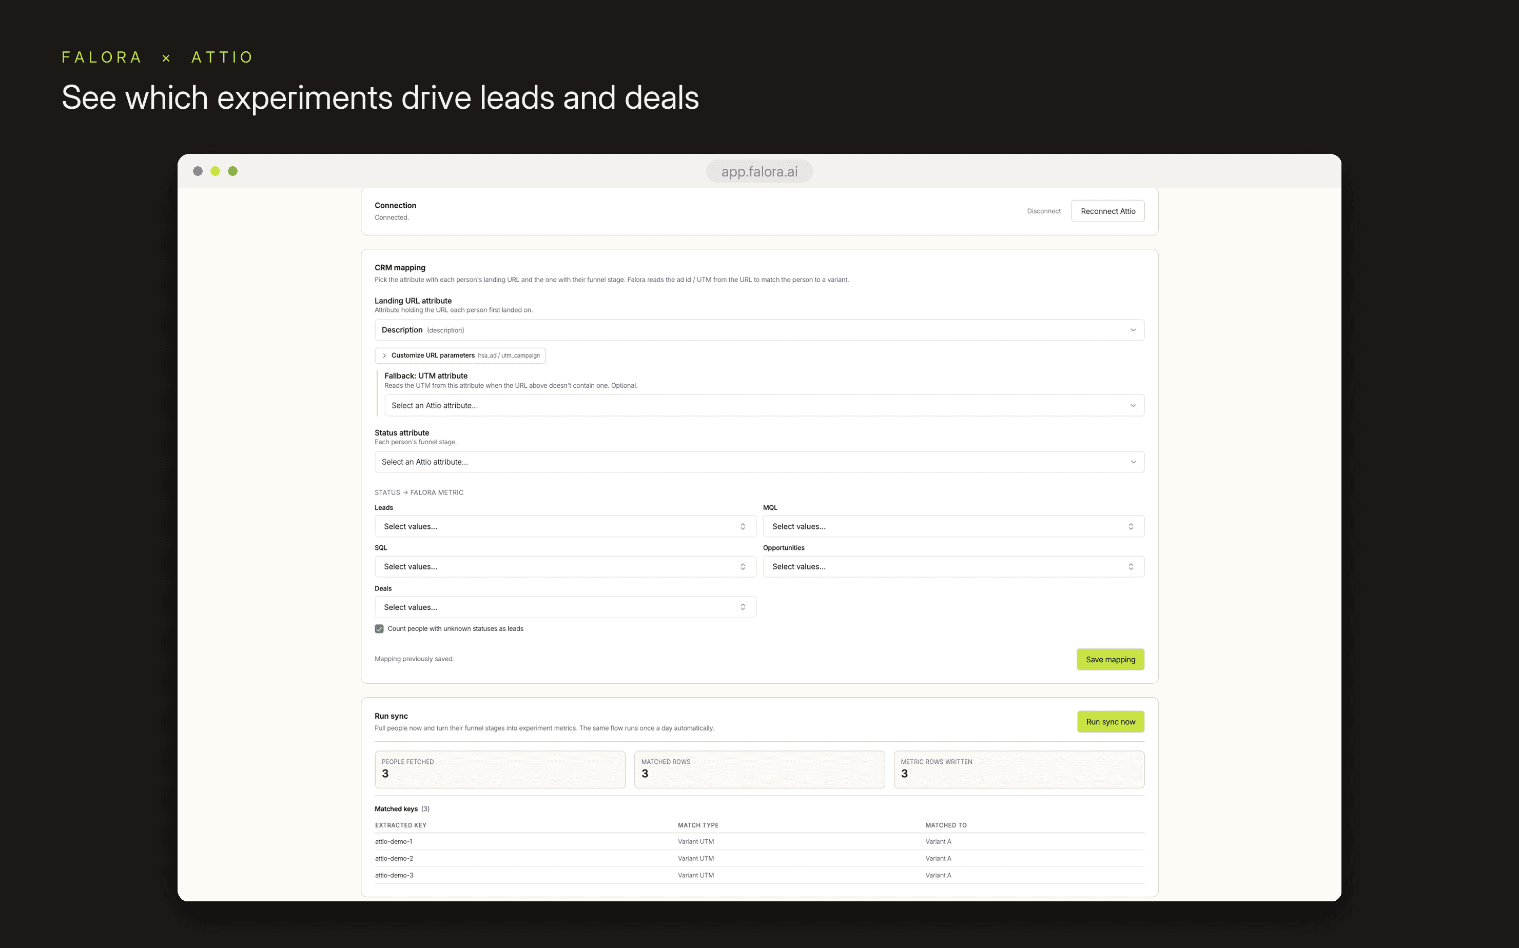The width and height of the screenshot is (1519, 948).
Task: Click the Connected status text
Action: (x=392, y=218)
